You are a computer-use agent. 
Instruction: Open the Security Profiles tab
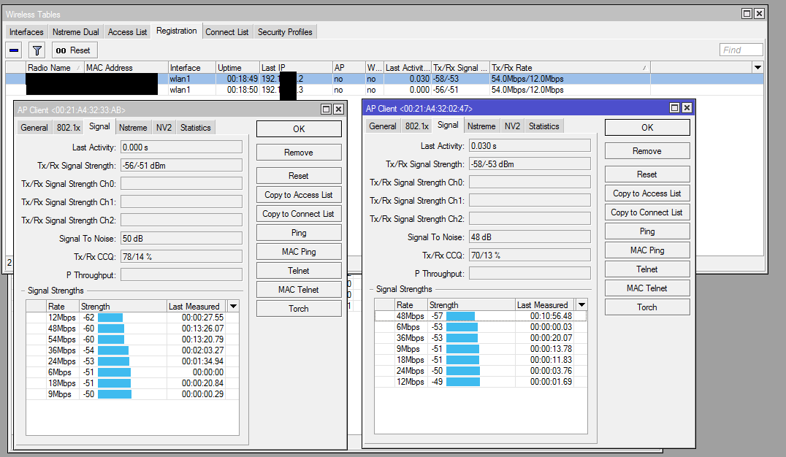pyautogui.click(x=284, y=32)
